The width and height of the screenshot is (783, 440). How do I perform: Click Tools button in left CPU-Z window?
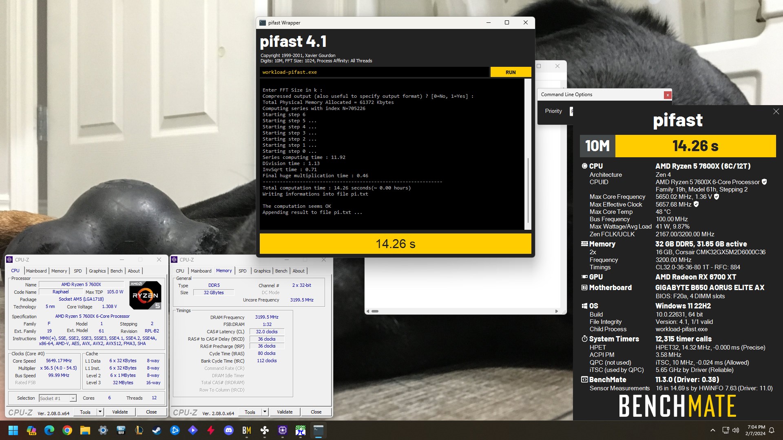[85, 412]
